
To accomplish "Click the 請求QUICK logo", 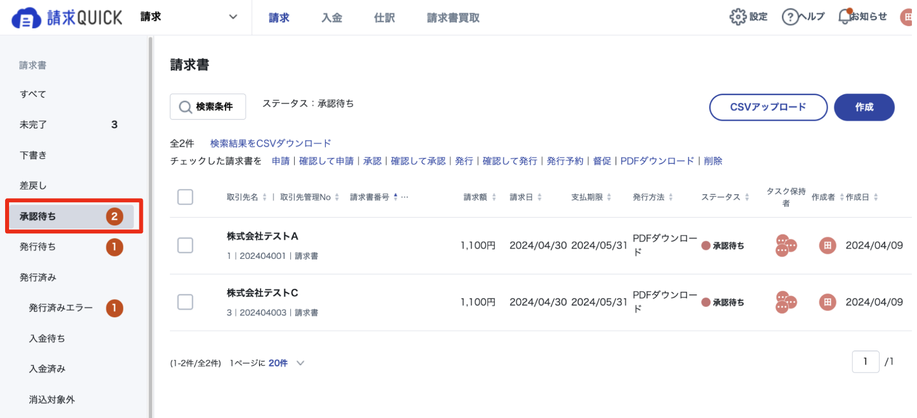I will point(67,18).
